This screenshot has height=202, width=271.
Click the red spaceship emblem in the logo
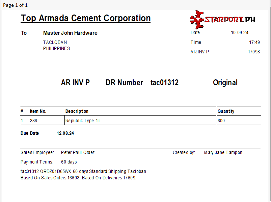coord(197,19)
